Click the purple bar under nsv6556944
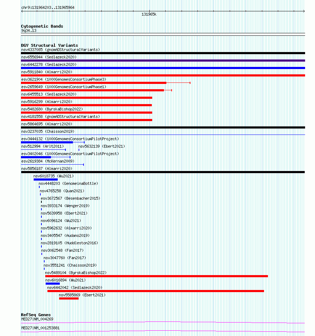The image size is (315, 336). point(163,61)
